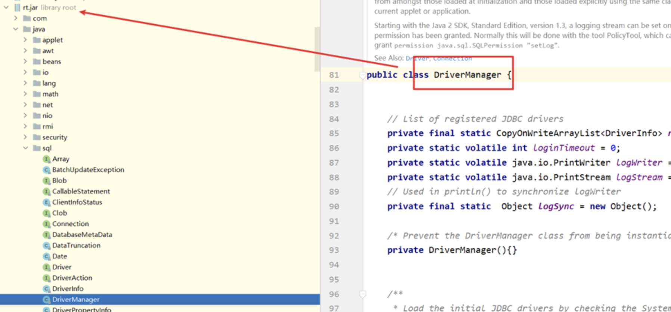Expand the math package
This screenshot has width=671, height=312.
[x=25, y=94]
